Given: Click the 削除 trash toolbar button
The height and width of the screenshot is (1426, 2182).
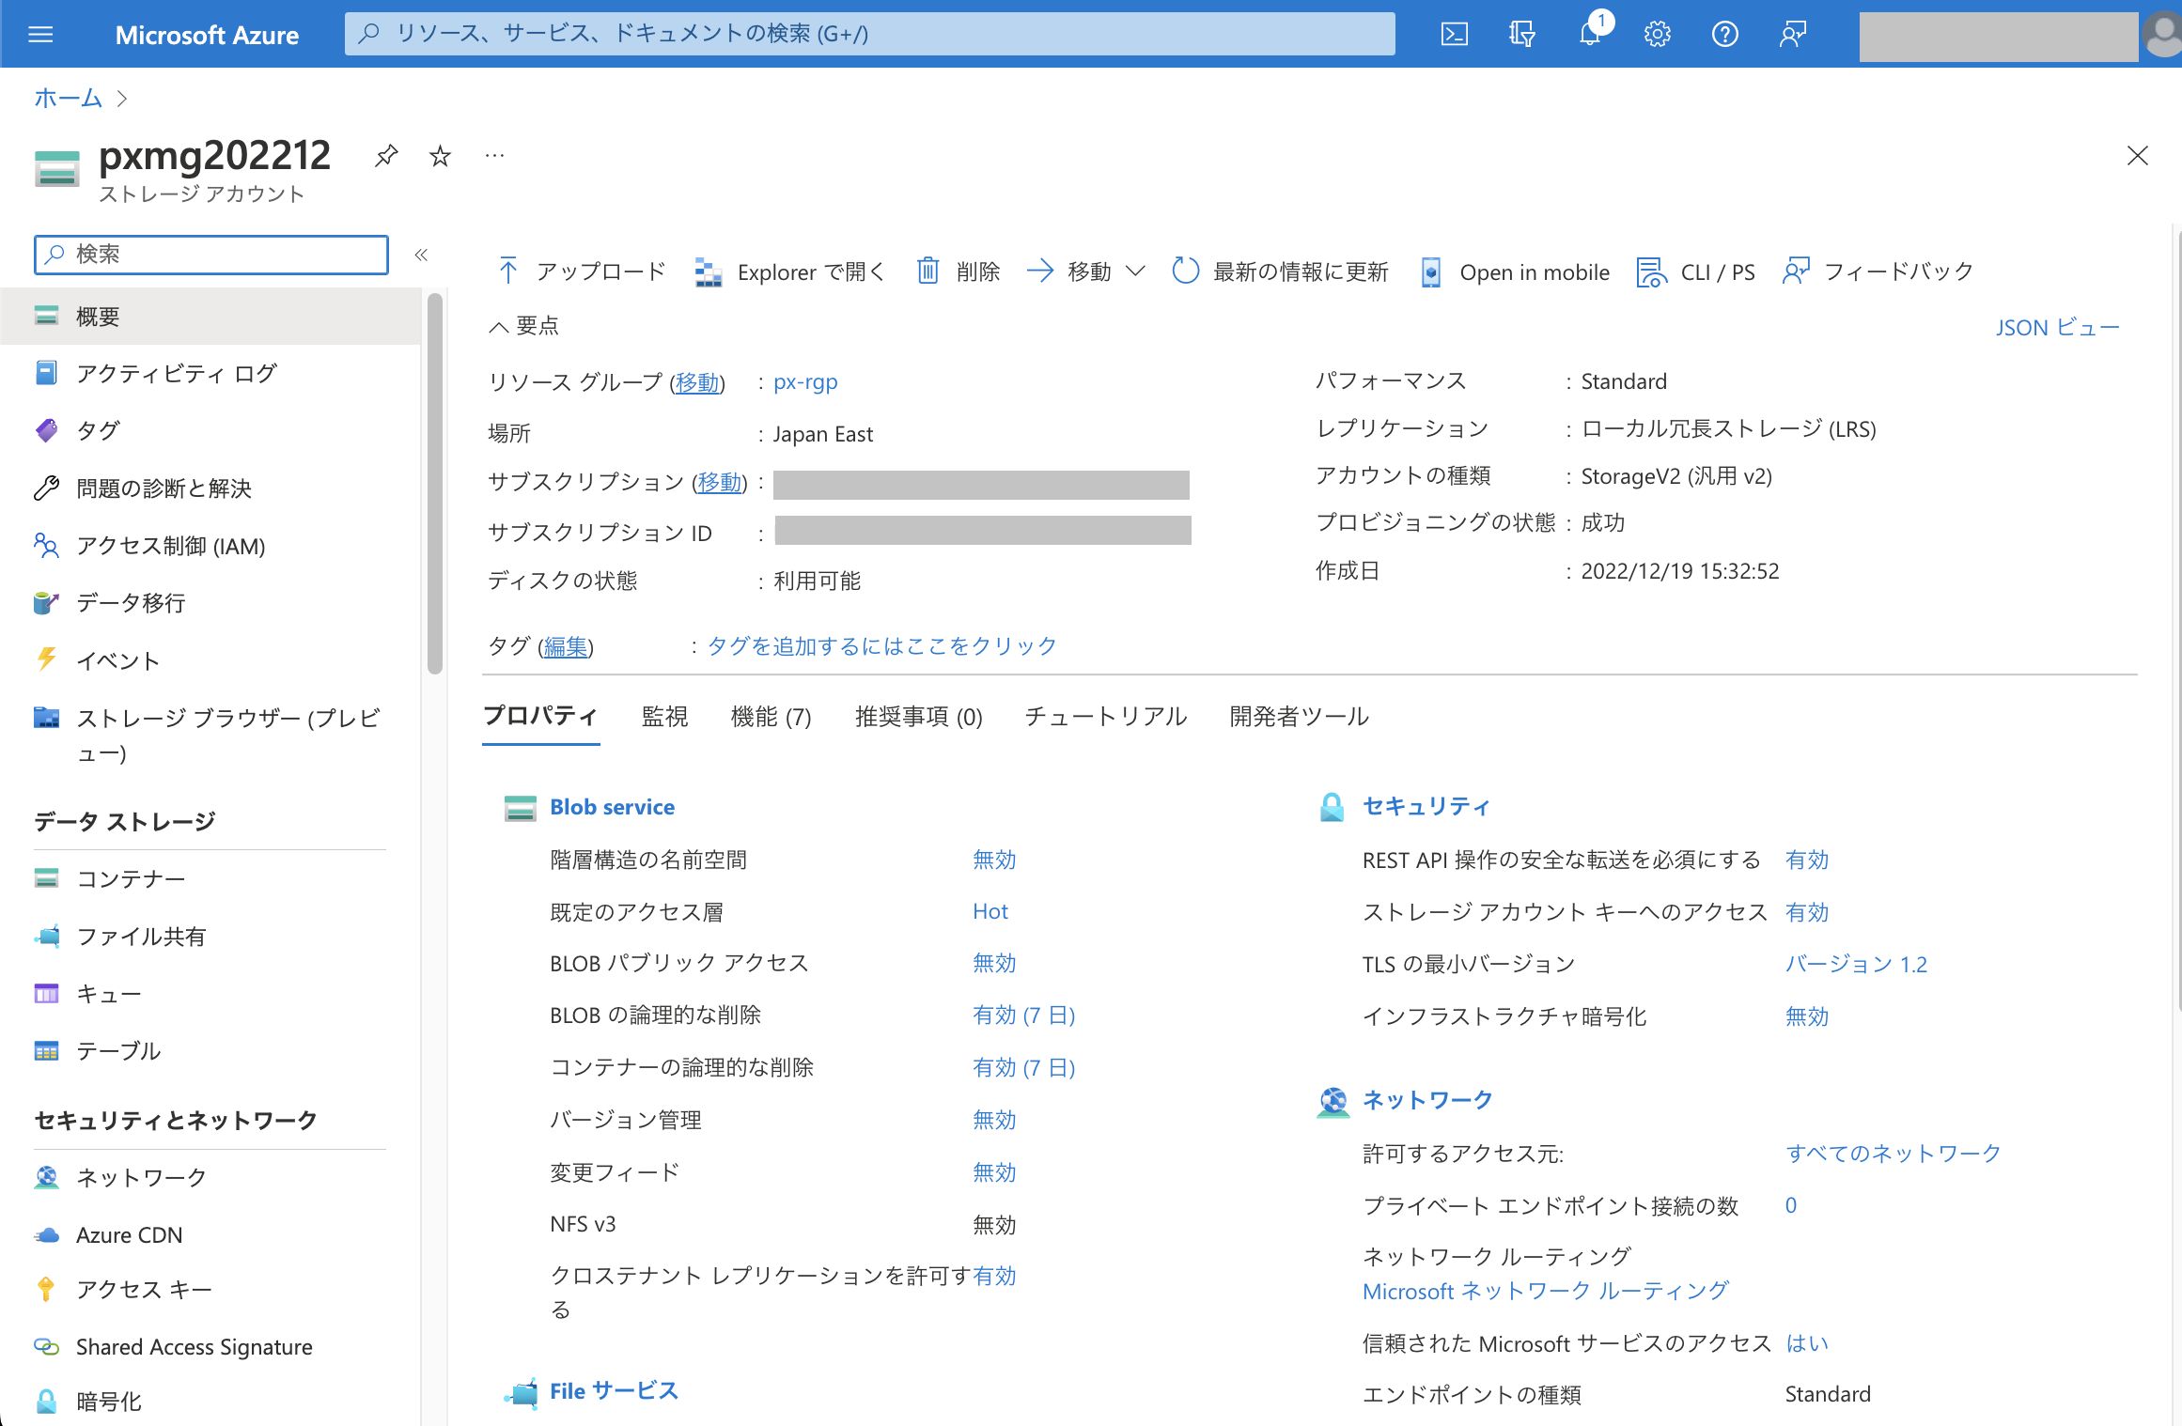Looking at the screenshot, I should coord(958,272).
